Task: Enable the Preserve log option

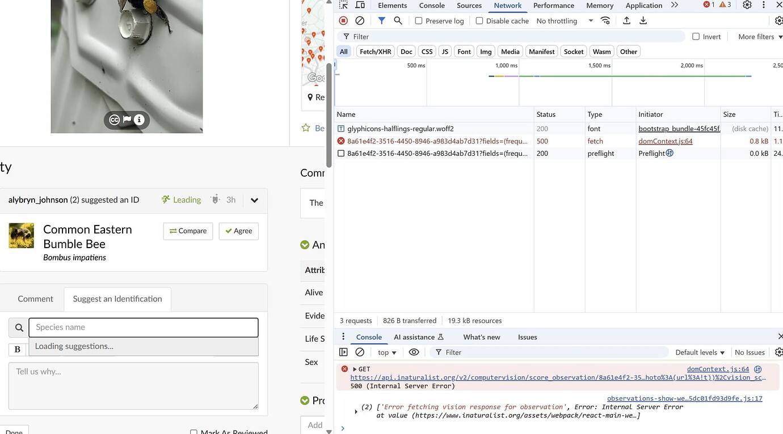Action: pyautogui.click(x=418, y=20)
